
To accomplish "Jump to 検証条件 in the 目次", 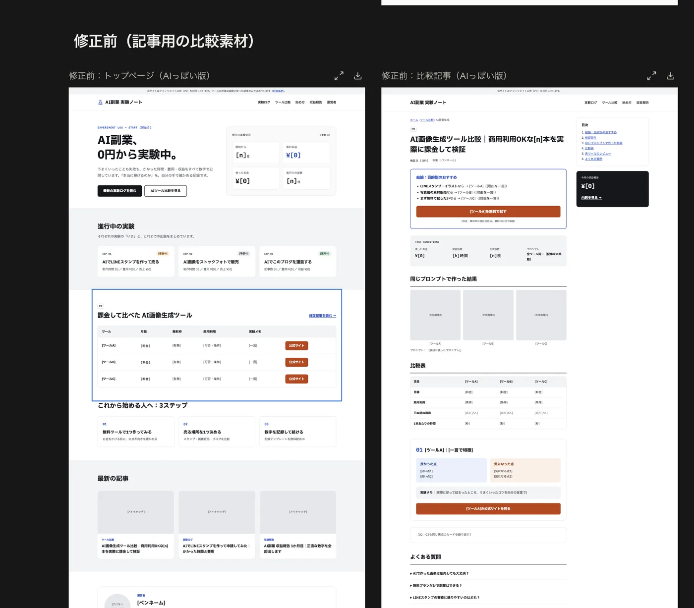I will tap(590, 138).
